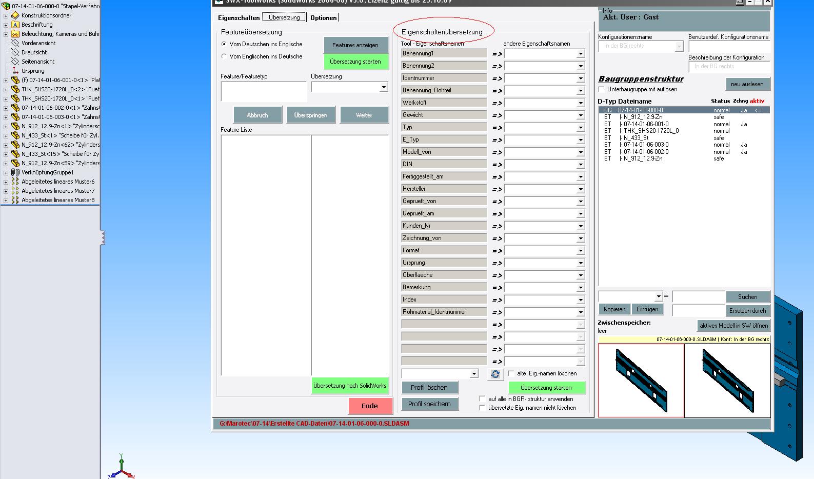Click the Abgeleitetes lineares Muster6 pattern icon

point(15,182)
